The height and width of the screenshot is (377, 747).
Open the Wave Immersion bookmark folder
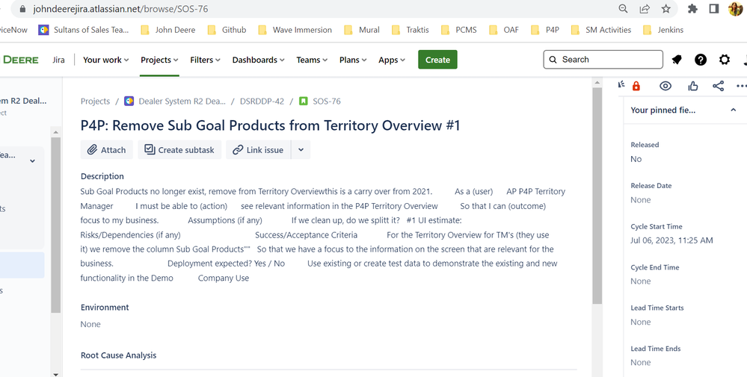tap(295, 30)
